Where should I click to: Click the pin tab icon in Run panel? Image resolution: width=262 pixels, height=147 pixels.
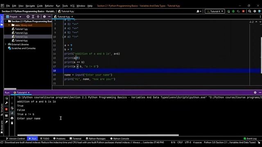click(x=7, y=122)
